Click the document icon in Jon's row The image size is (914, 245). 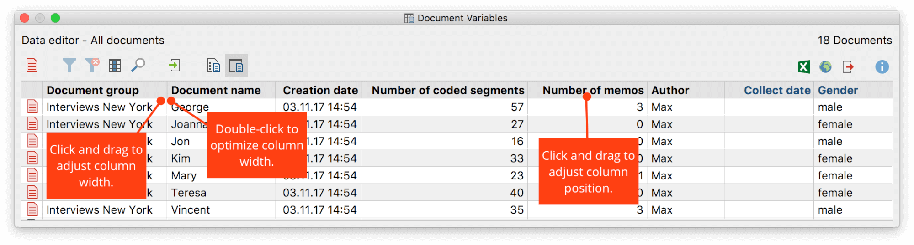tap(32, 141)
